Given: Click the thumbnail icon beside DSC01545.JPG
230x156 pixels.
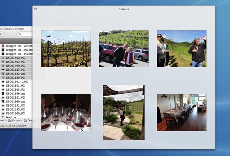Looking at the screenshot, I should 3,89.
